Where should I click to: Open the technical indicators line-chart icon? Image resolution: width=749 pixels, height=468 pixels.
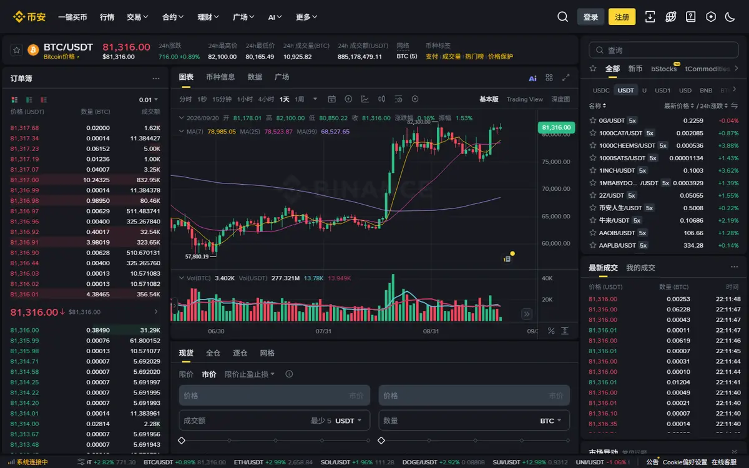(x=365, y=99)
